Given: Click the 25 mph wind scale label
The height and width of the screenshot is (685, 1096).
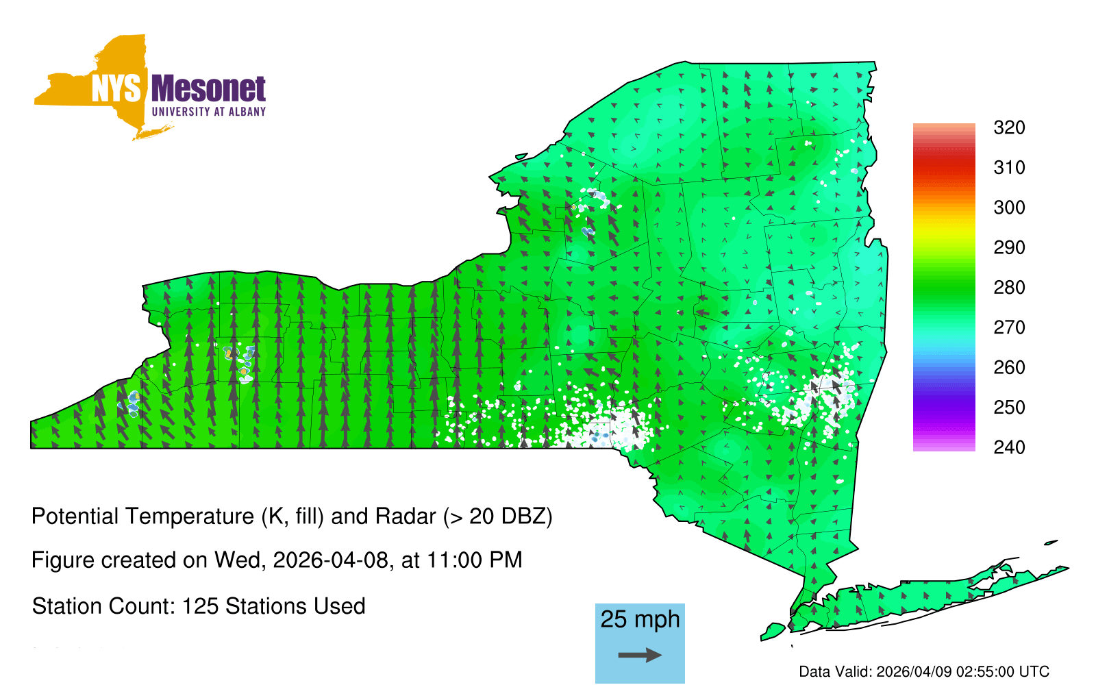Looking at the screenshot, I should point(640,619).
